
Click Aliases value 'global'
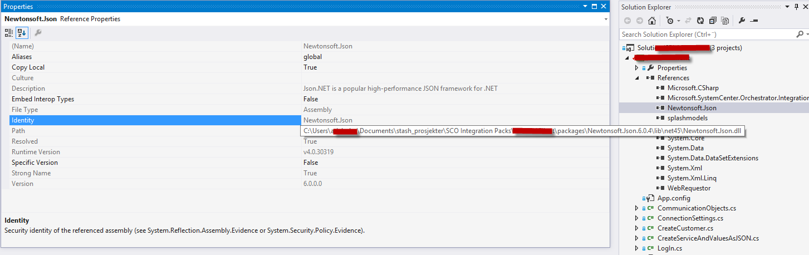[x=312, y=57]
